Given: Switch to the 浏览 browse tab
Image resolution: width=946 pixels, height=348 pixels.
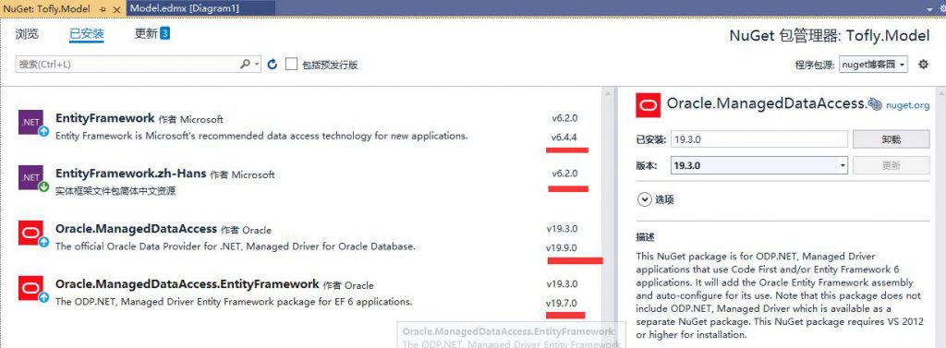Looking at the screenshot, I should click(27, 34).
